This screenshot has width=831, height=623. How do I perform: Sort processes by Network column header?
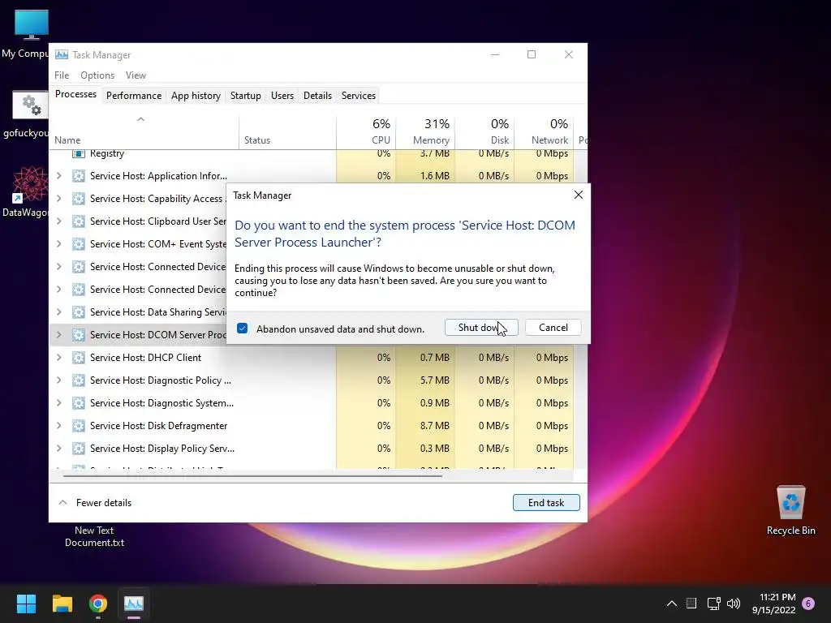544,131
